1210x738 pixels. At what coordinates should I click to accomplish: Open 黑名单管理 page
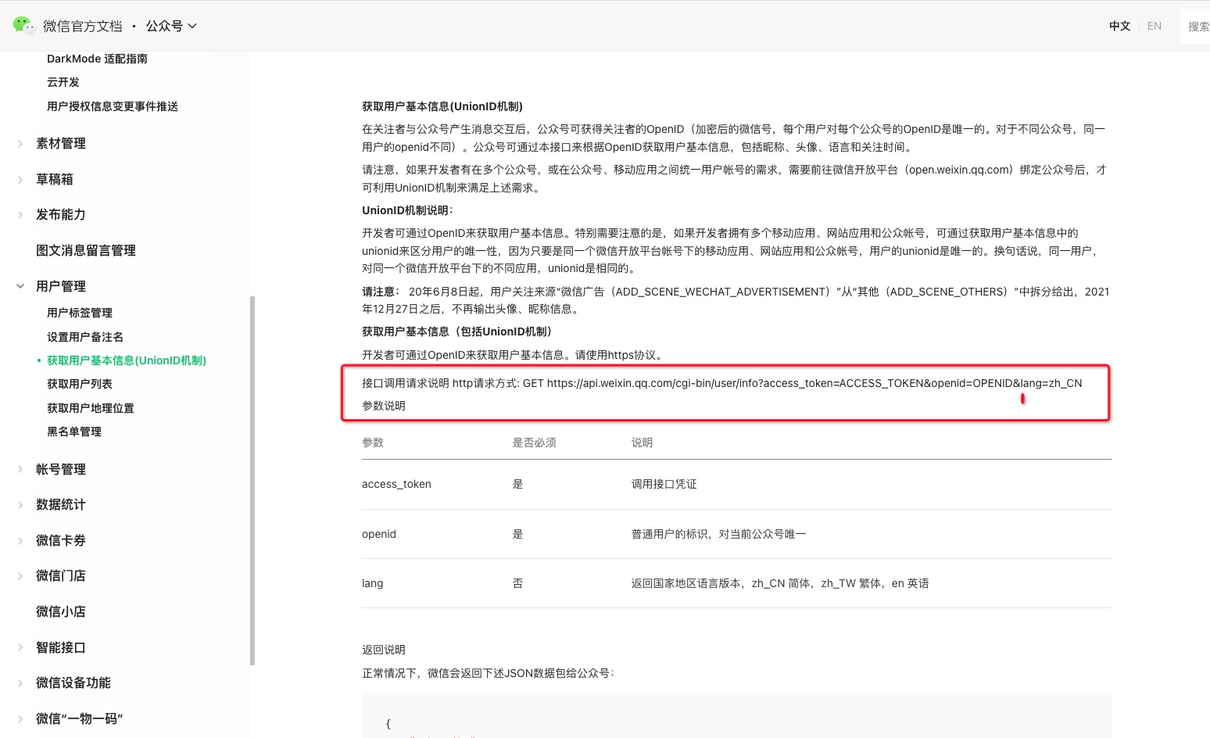74,432
